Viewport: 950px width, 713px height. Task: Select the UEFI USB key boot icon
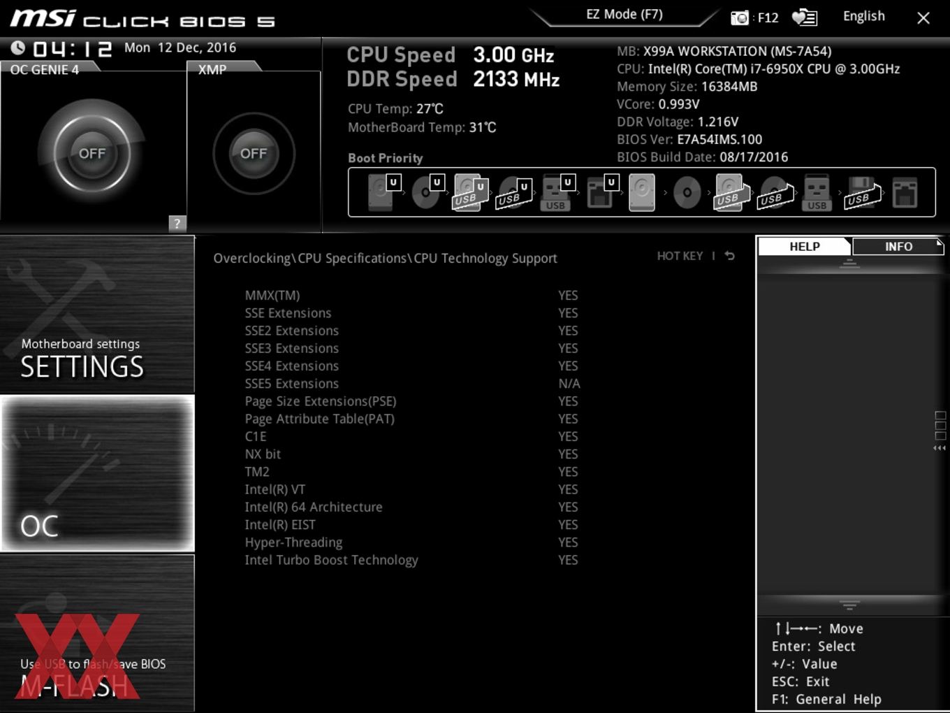tap(557, 192)
